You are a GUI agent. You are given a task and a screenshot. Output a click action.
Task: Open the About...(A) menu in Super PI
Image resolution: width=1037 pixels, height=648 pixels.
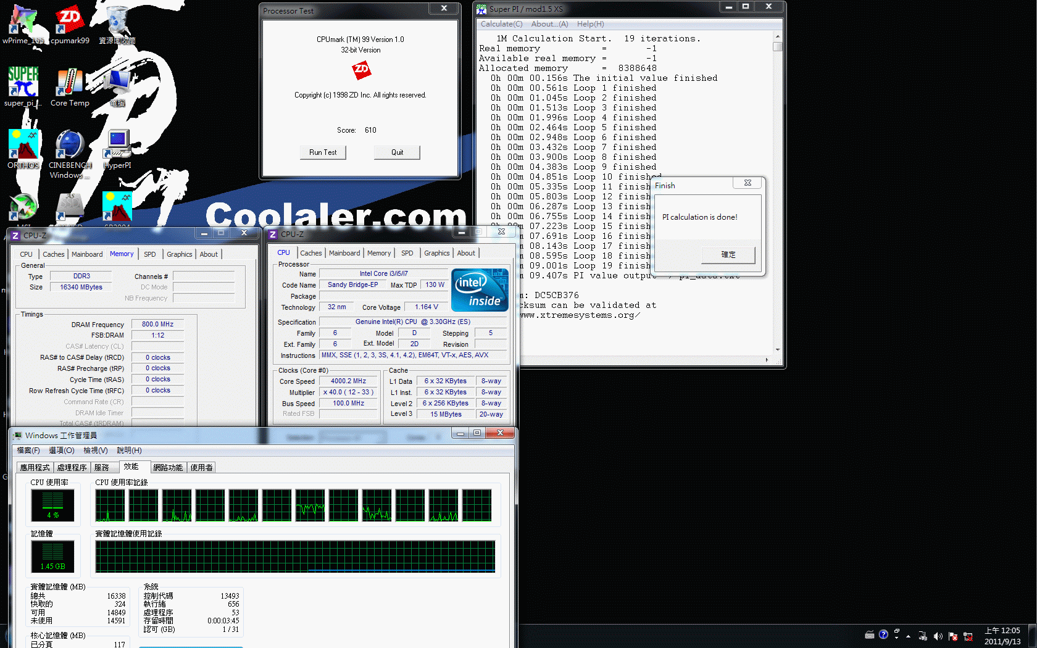549,24
